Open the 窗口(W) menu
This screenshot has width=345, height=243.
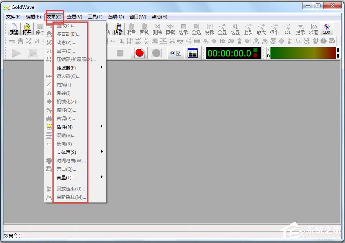click(138, 17)
